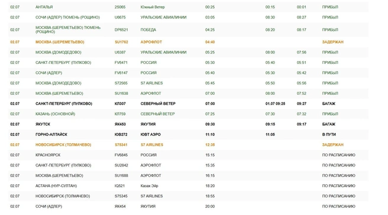Select the ЮВТ АЭРО airline cell
This screenshot has height=215, width=388.
coord(150,134)
